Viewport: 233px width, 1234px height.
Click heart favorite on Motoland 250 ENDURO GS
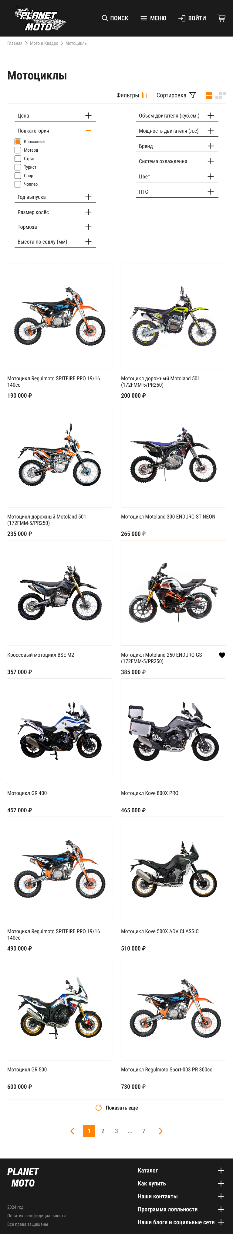click(x=222, y=655)
